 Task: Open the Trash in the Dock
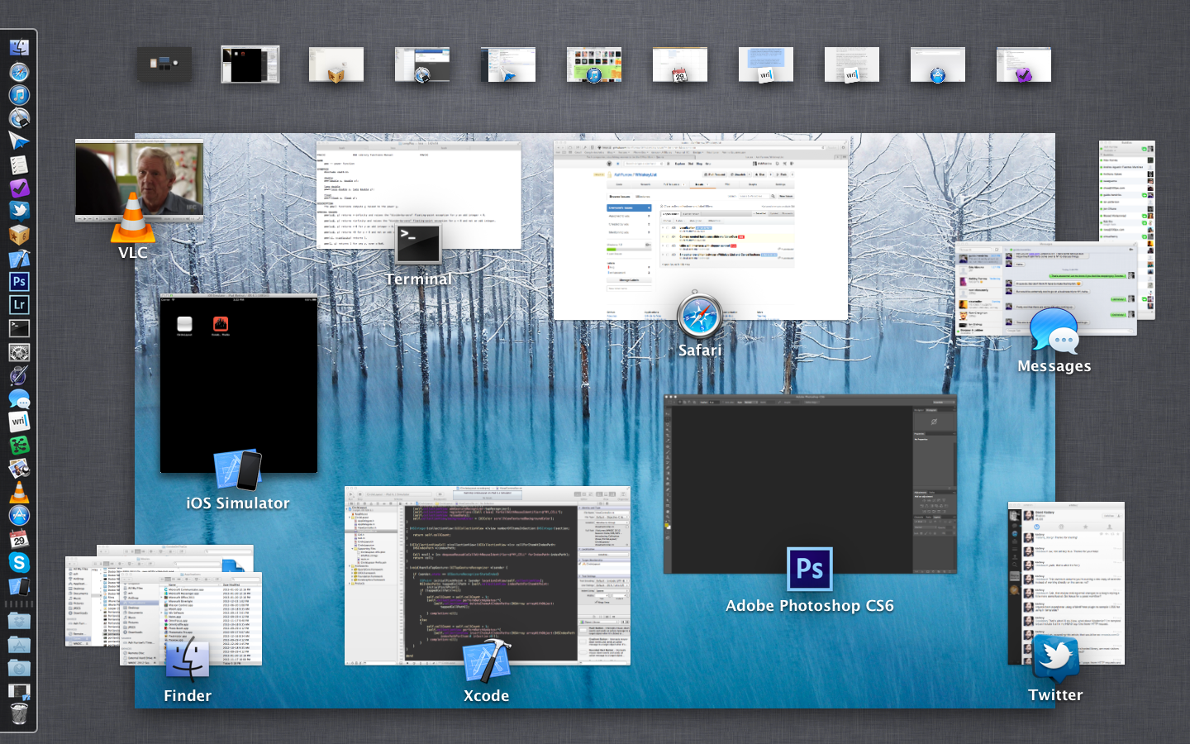19,713
